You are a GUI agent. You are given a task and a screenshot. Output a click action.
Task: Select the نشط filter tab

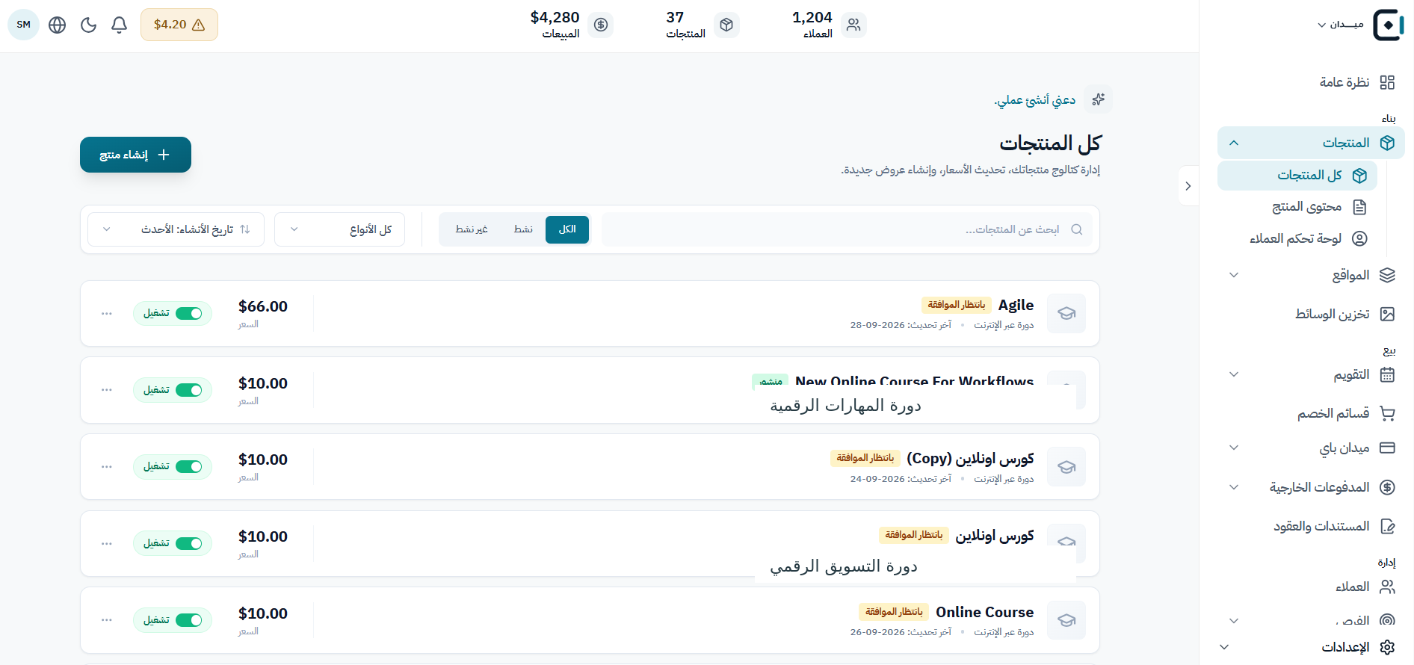pyautogui.click(x=523, y=229)
